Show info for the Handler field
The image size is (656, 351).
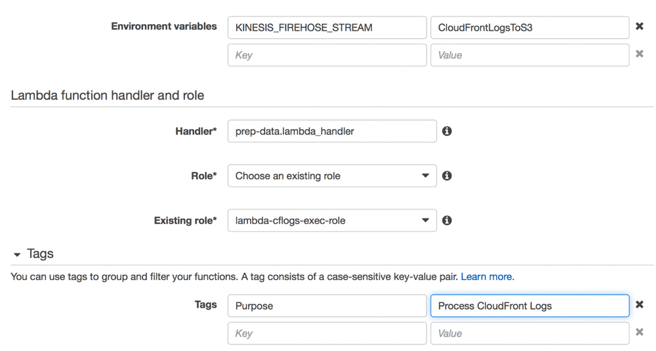(447, 131)
